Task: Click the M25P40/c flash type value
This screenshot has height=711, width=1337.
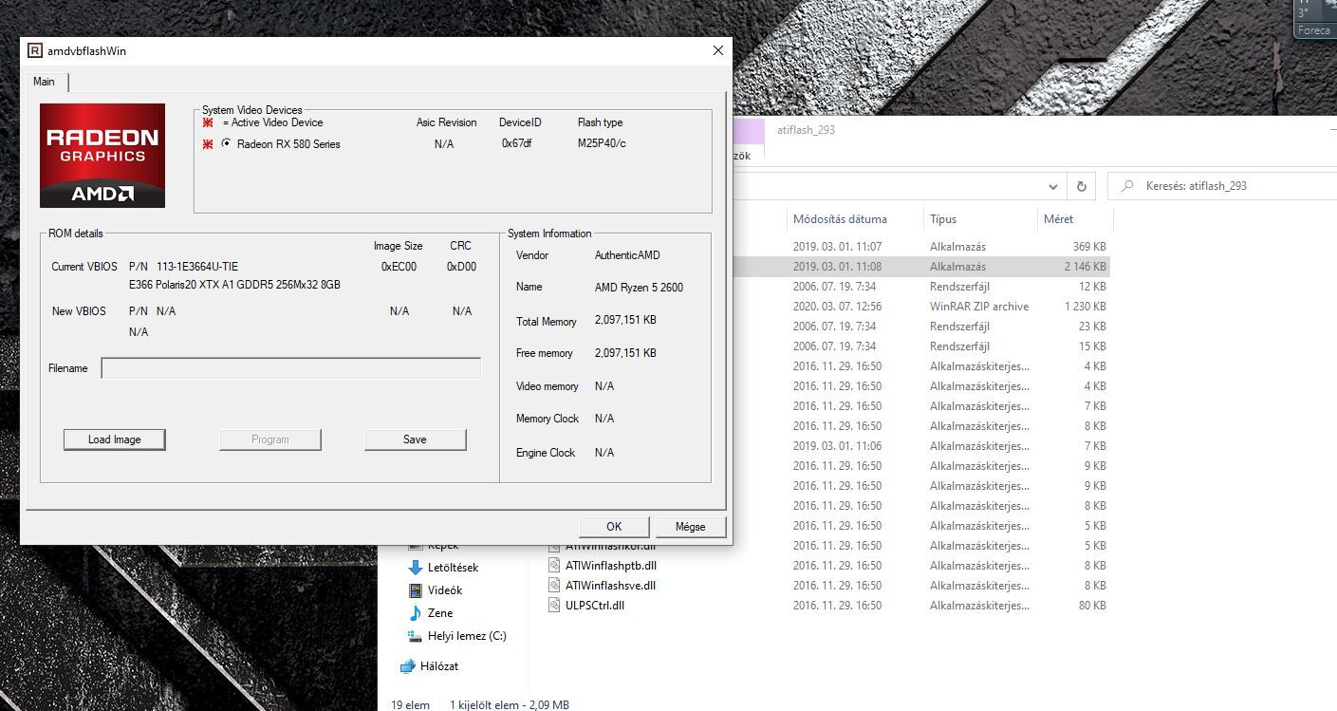Action: click(602, 144)
